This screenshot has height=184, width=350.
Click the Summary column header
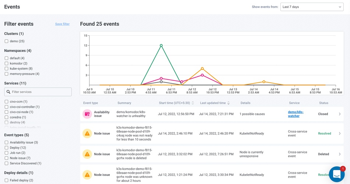[x=124, y=103]
